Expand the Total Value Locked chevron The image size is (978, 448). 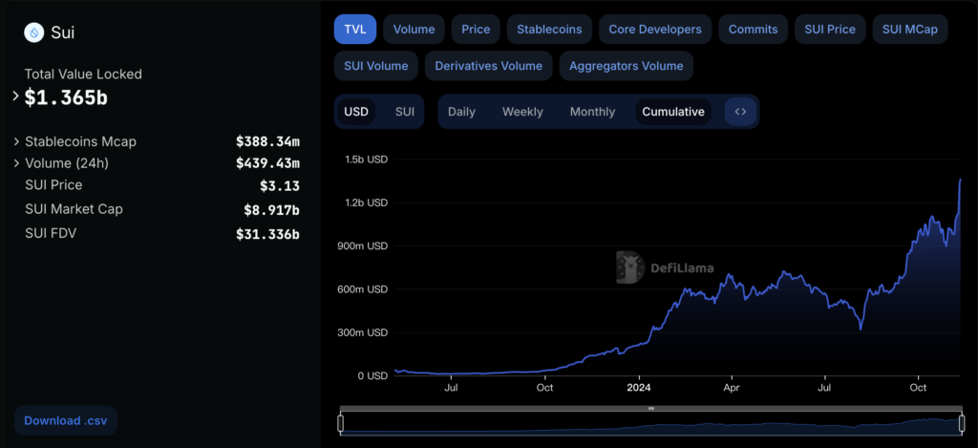[x=16, y=96]
